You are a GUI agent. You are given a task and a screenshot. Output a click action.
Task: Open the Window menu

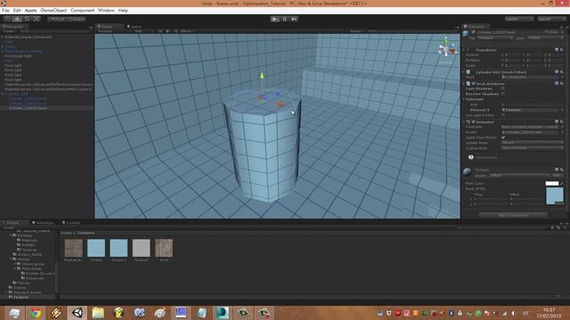click(x=106, y=11)
